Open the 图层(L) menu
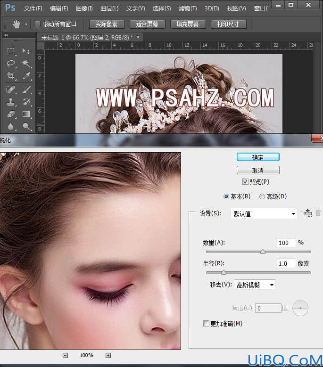This screenshot has width=323, height=367. (109, 8)
